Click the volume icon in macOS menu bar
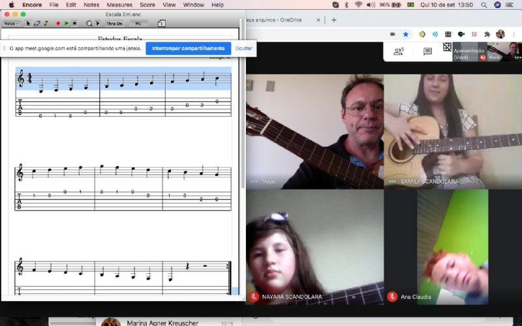Image resolution: width=522 pixels, height=326 pixels. (371, 5)
